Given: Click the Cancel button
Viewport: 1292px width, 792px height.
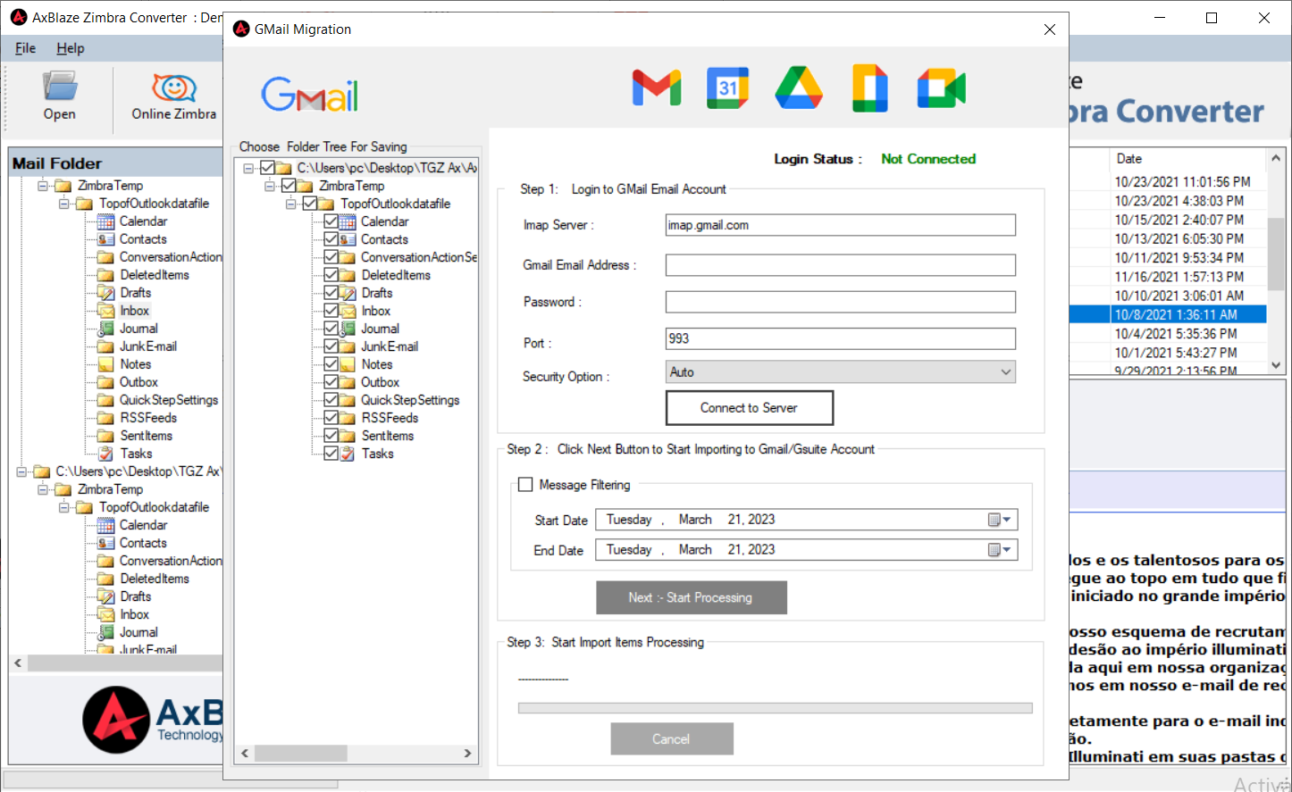Looking at the screenshot, I should point(672,739).
